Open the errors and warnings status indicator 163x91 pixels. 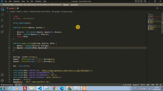18,85
